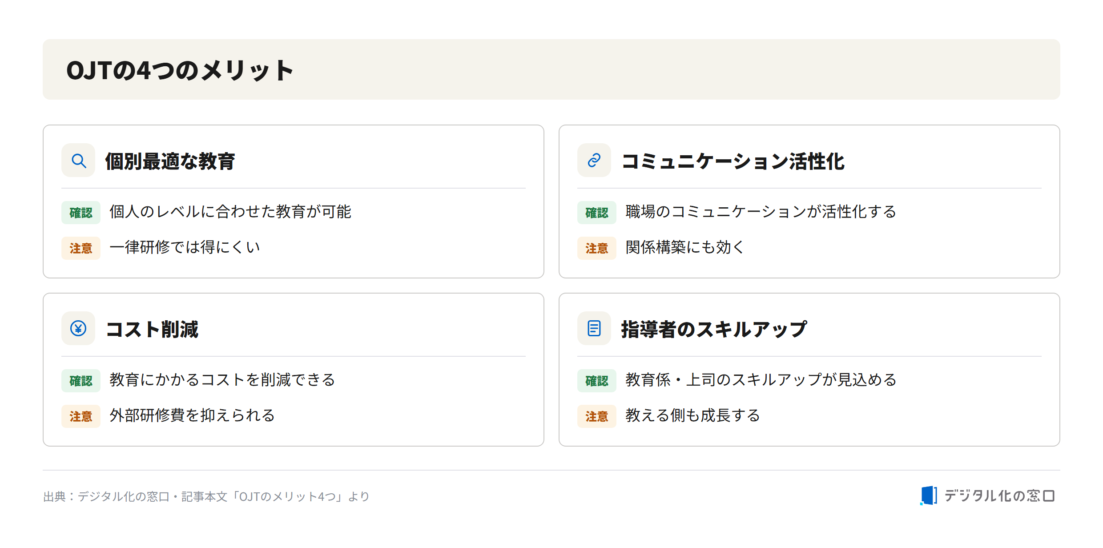
Task: Click the text 関係構築にも効く
Action: (x=685, y=247)
